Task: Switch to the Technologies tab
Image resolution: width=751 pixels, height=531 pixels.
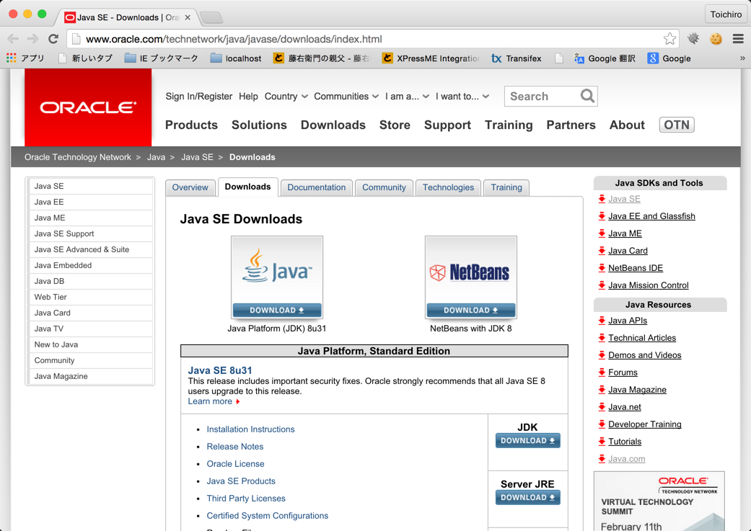Action: pyautogui.click(x=448, y=187)
